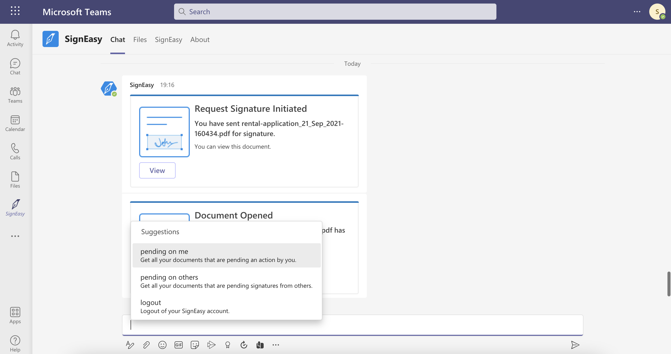Select the "pending on me" suggestion

(x=226, y=255)
